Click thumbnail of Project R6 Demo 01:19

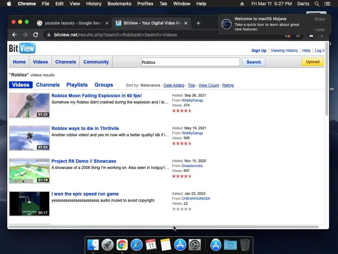[29, 171]
